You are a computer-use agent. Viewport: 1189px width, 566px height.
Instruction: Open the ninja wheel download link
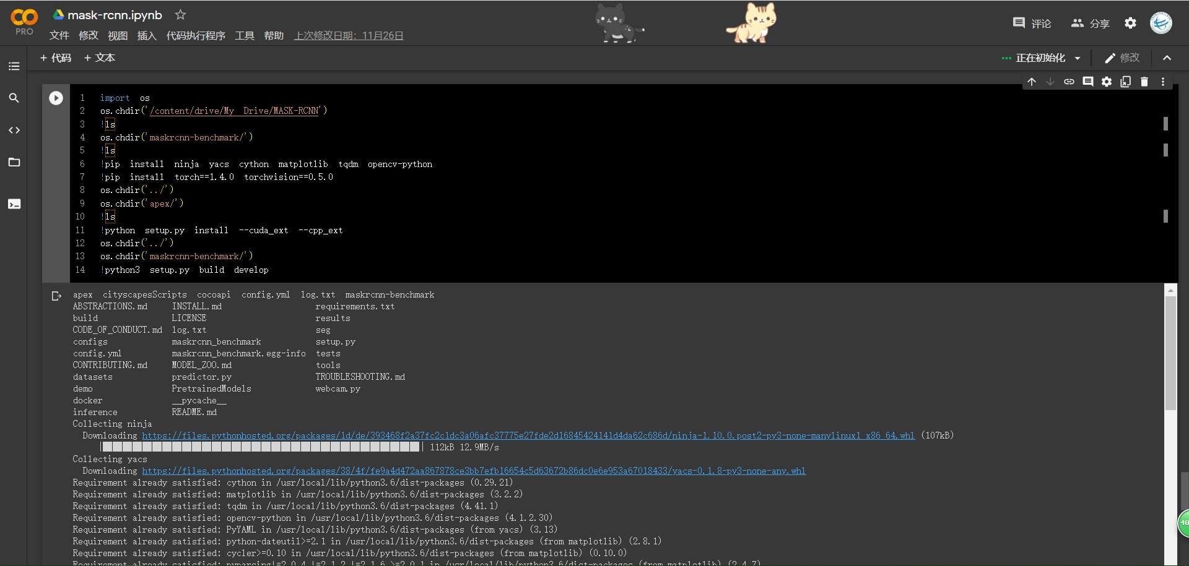(x=526, y=435)
